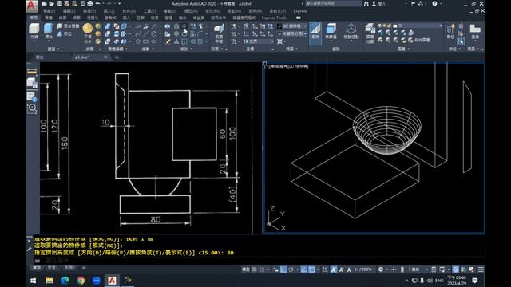Click the layer color swatch in layer list

(x=395, y=26)
